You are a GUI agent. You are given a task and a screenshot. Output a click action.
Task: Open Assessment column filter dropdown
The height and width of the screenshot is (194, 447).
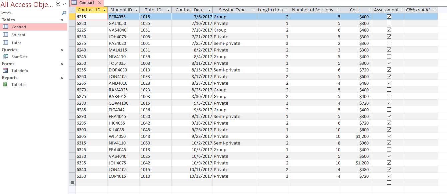click(402, 10)
